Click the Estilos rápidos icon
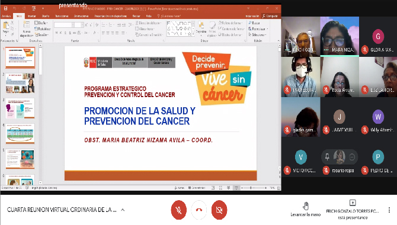Viewport: 397px width, 225px height. (212, 29)
